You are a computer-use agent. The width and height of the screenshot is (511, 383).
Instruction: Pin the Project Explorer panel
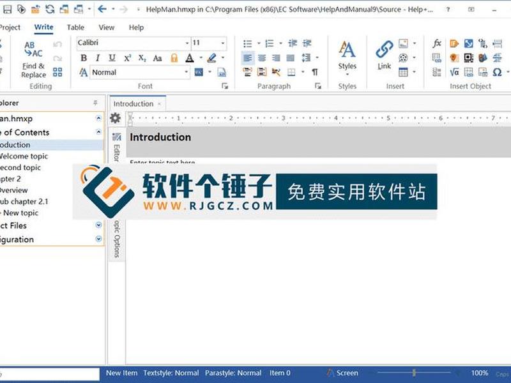[95, 103]
